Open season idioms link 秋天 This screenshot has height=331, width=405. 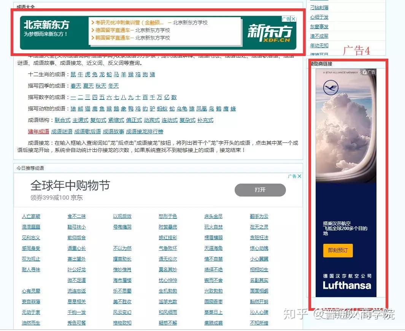pos(101,86)
